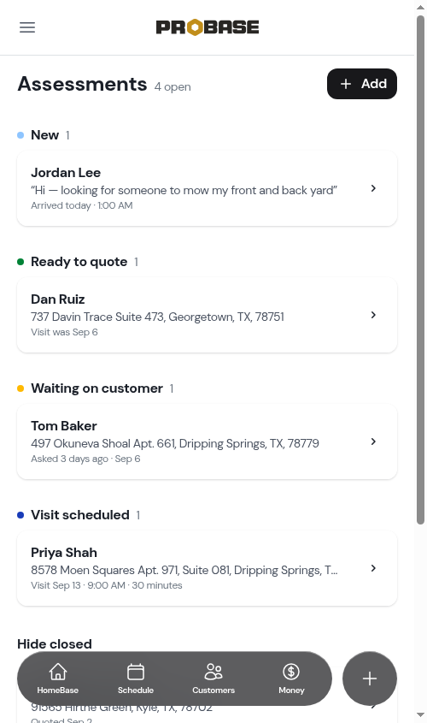Viewport: 427px width, 723px height.
Task: Click the ProBase logo
Action: click(x=208, y=27)
